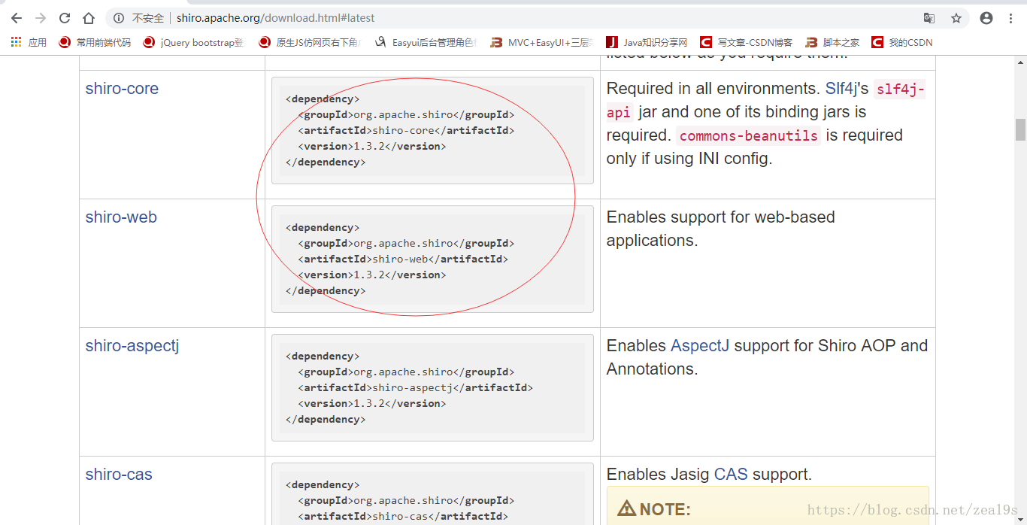Image resolution: width=1027 pixels, height=525 pixels.
Task: Click artifactId line shiro-web
Action: [403, 259]
